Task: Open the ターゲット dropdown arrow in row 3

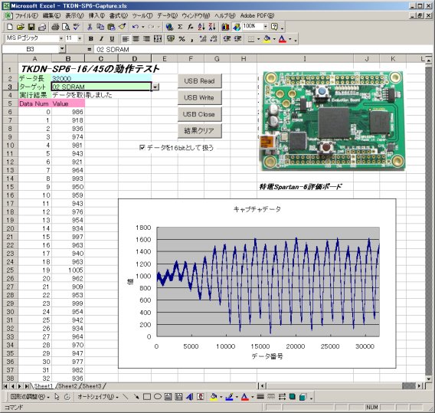Action: point(155,87)
